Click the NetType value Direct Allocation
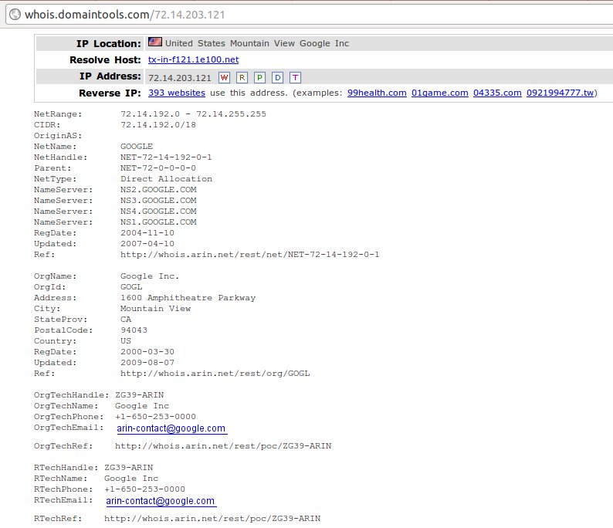This screenshot has width=613, height=528. [166, 178]
